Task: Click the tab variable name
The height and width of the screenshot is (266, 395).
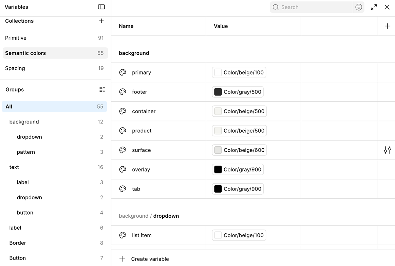Action: tap(136, 189)
